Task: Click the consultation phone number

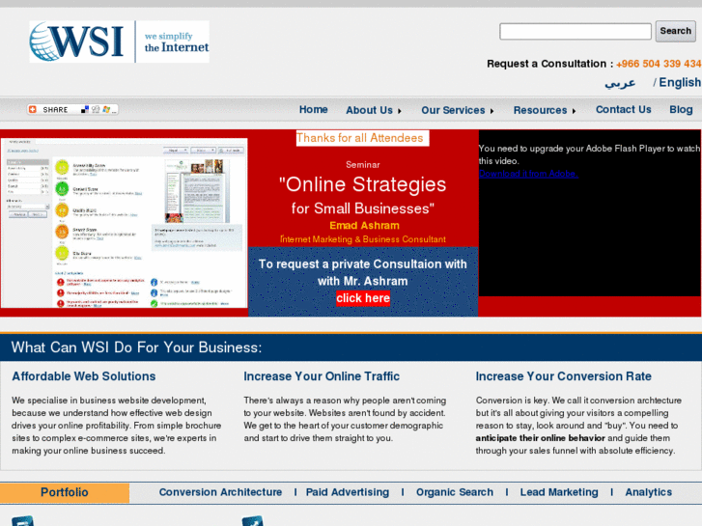Action: click(659, 64)
